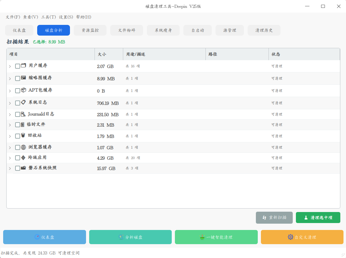Switch to the 自启动 tab
The height and width of the screenshot is (258, 346).
[198, 30]
